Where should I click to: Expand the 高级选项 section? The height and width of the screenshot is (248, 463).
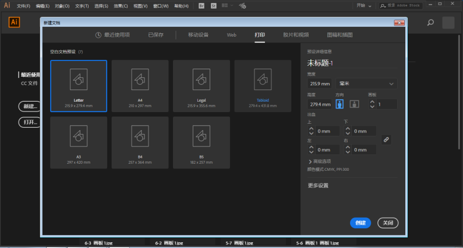320,161
